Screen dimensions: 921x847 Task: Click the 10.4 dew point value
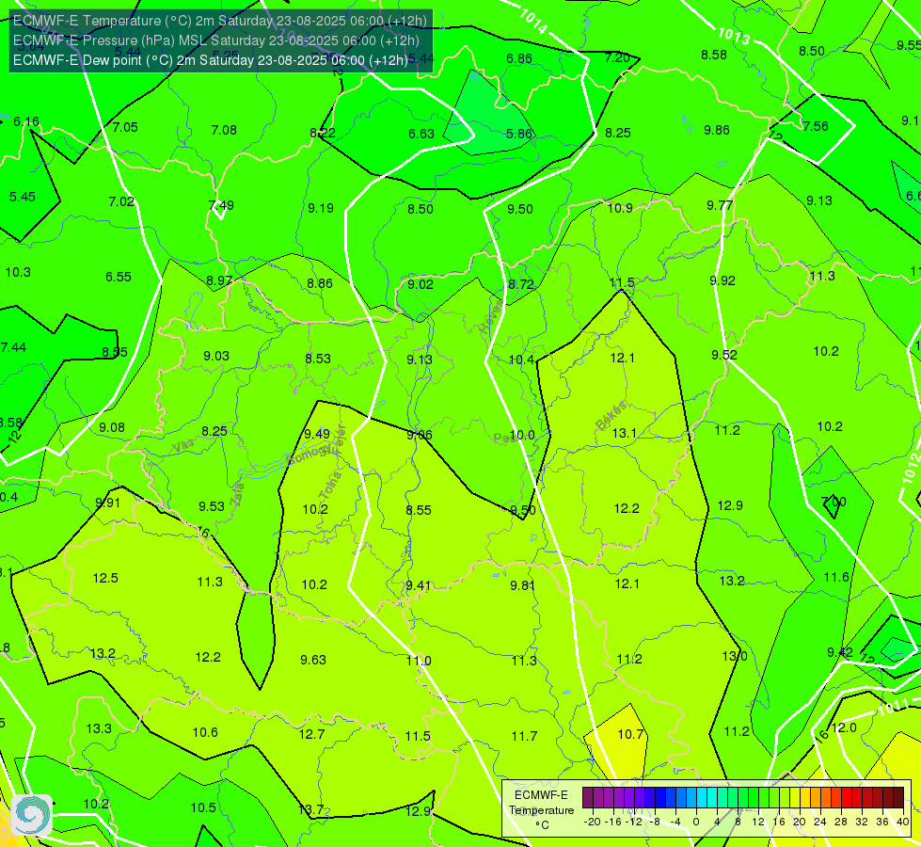coord(521,360)
